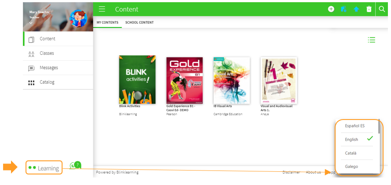Choose English in the language list
This screenshot has height=185, width=391.
pos(352,139)
